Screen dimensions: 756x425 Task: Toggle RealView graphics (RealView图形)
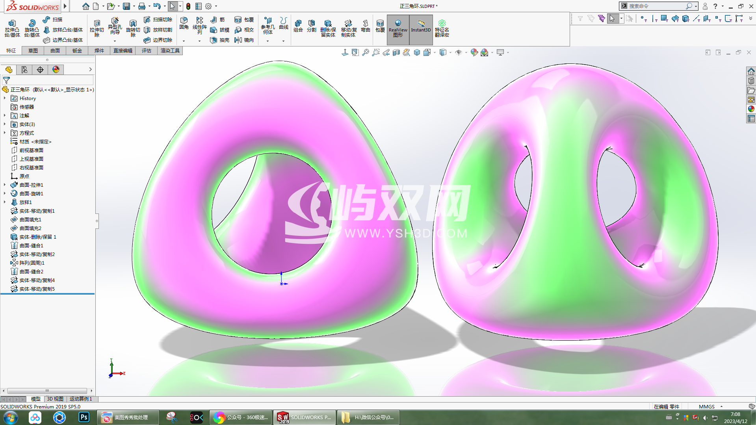(398, 29)
